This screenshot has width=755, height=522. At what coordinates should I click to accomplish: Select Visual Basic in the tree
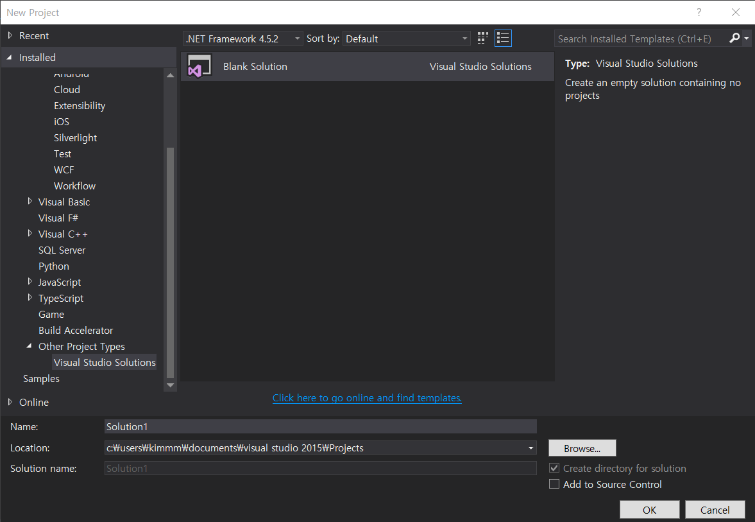(64, 202)
